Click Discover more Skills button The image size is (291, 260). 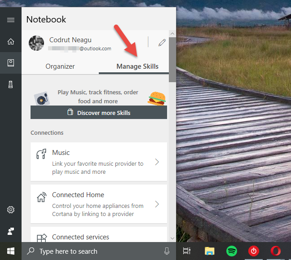pos(99,112)
